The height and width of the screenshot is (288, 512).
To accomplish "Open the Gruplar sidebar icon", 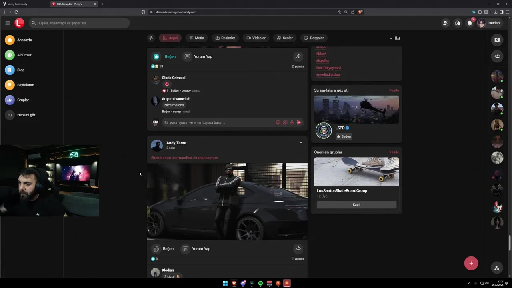I will [x=10, y=100].
